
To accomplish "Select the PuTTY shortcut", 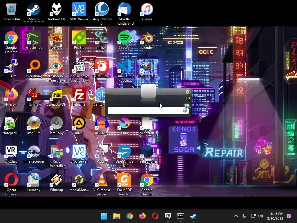I will (11, 69).
